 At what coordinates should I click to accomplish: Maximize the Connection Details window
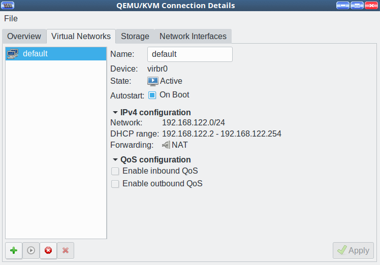click(357, 5)
